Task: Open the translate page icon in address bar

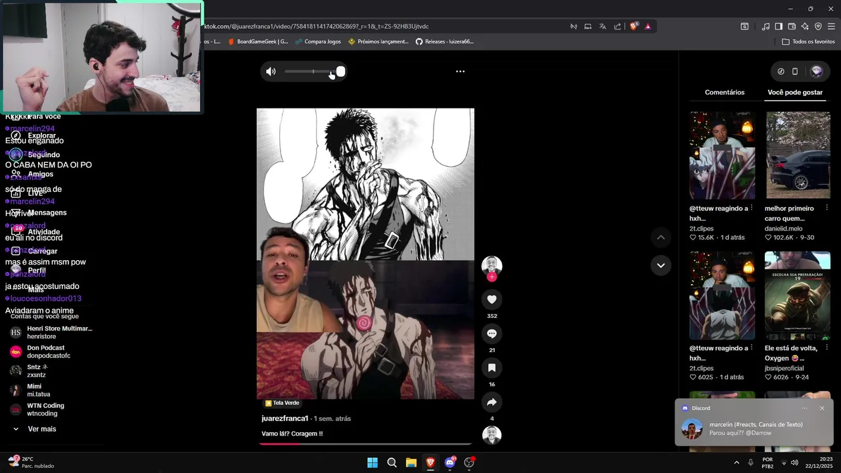Action: [x=602, y=26]
